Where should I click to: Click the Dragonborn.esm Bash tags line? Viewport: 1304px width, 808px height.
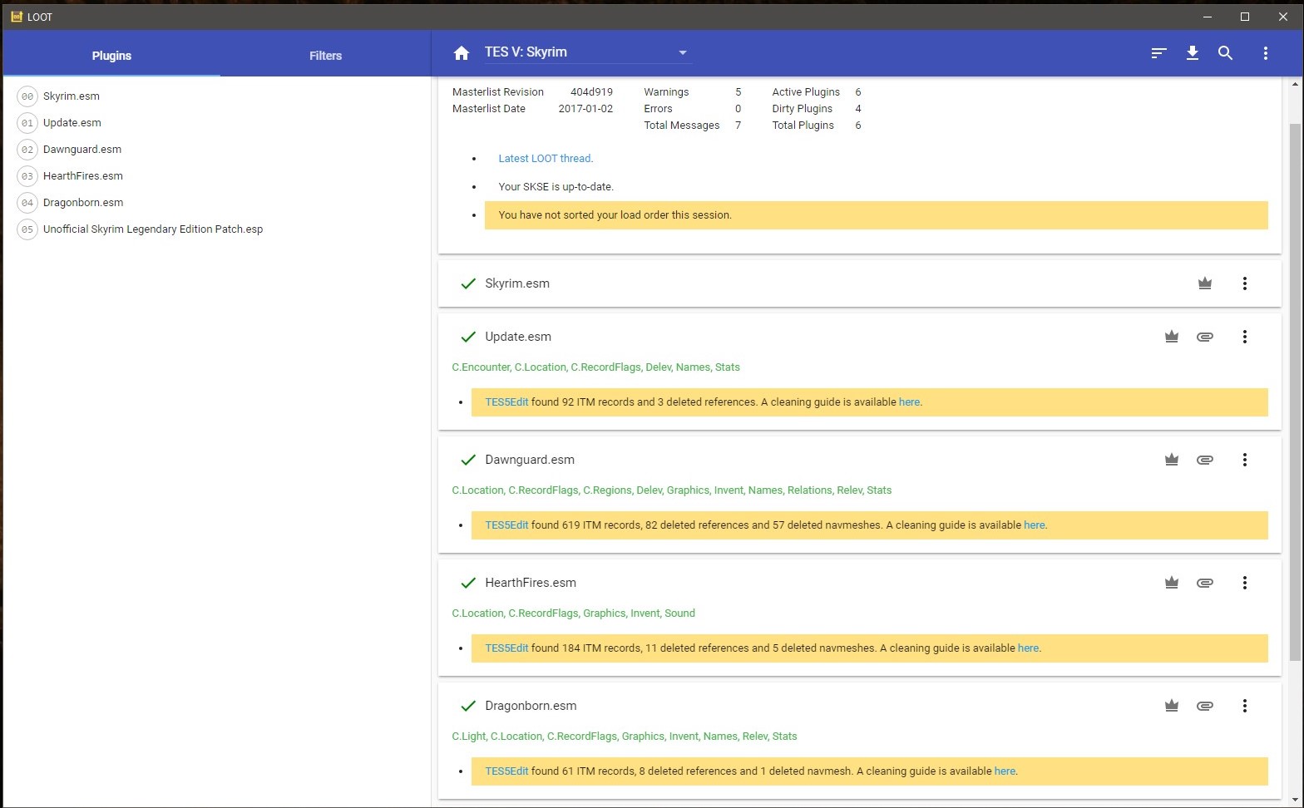pyautogui.click(x=625, y=737)
